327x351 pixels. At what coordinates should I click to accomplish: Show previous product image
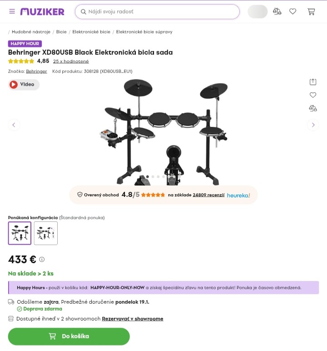click(14, 125)
